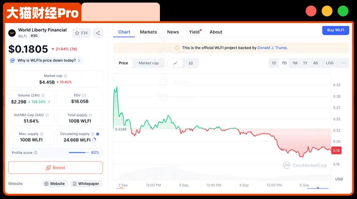Select the 1D time range

[274, 63]
